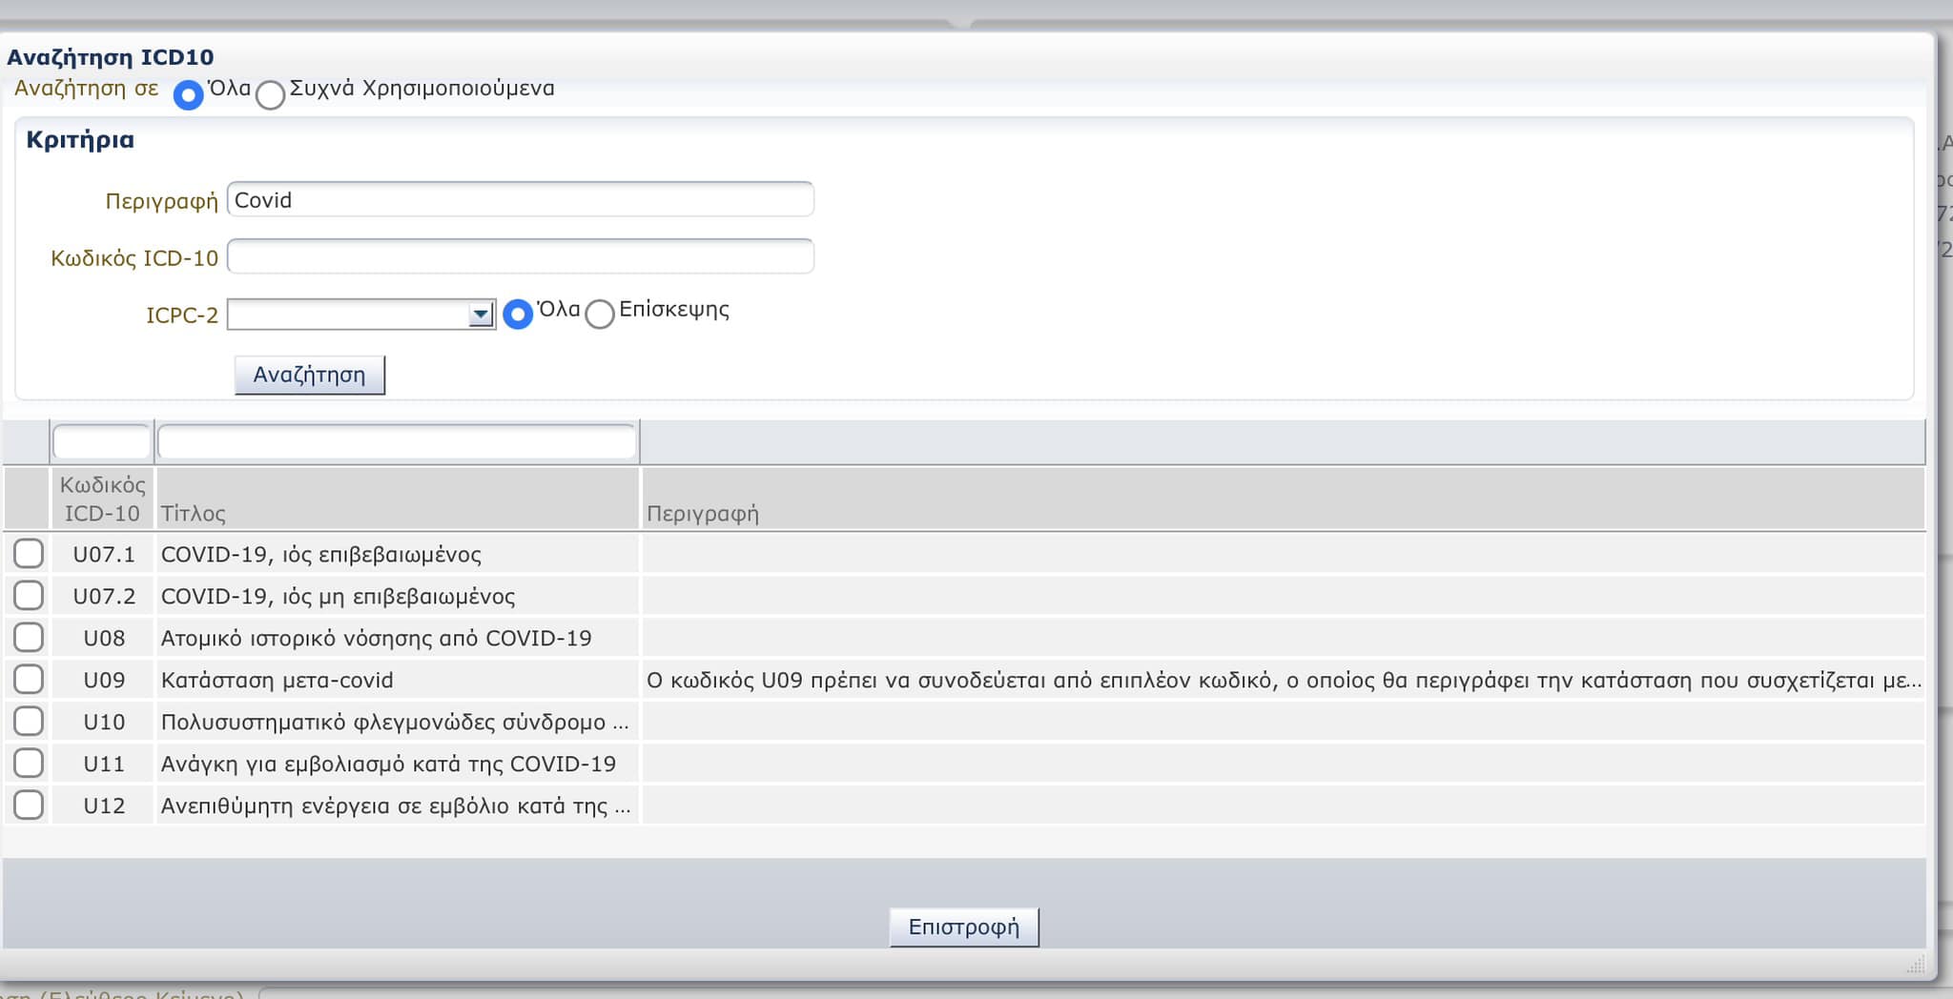This screenshot has height=999, width=1953.
Task: Grab the dialog resize handle corner
Action: pyautogui.click(x=1915, y=966)
